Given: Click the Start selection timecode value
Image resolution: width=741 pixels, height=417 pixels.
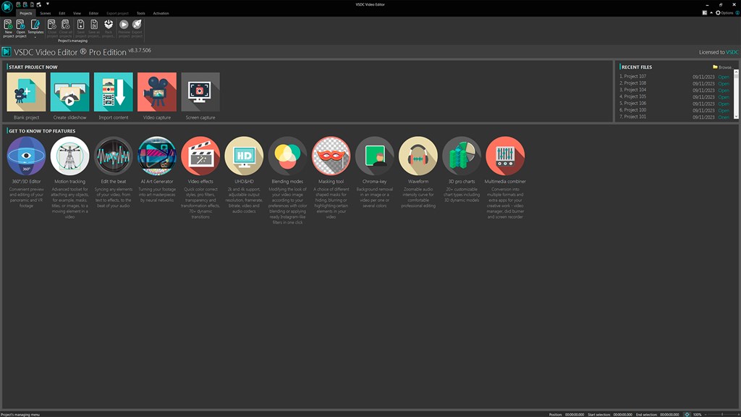Looking at the screenshot, I should [622, 415].
